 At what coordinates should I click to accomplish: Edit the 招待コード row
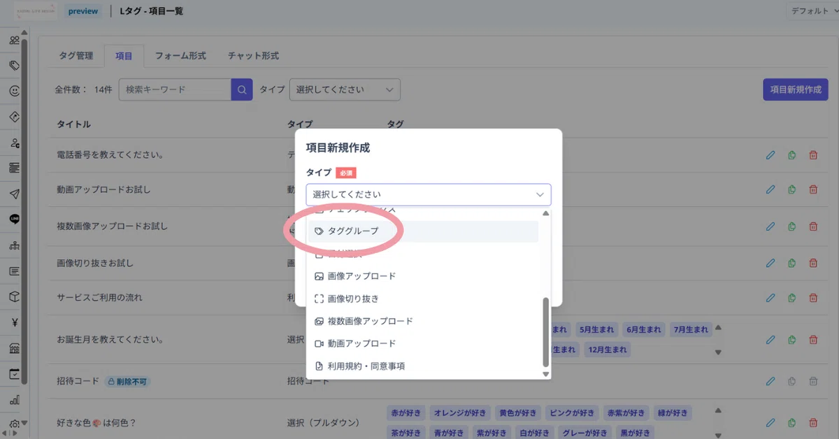tap(770, 381)
